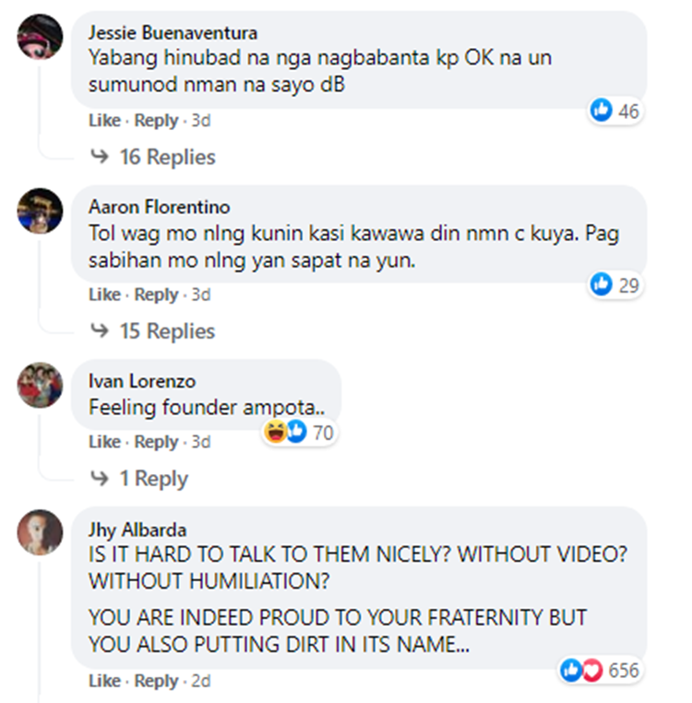This screenshot has height=703, width=692.
Task: View the 29 likes on Aaron's comment
Action: (602, 285)
